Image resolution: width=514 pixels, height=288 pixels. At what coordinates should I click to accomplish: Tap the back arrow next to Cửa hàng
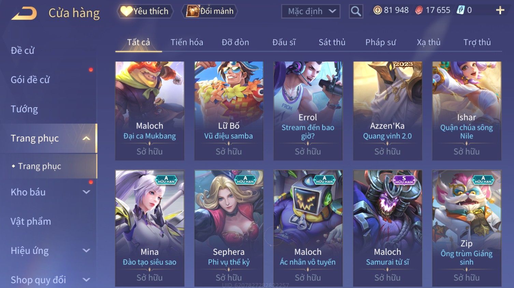[25, 13]
